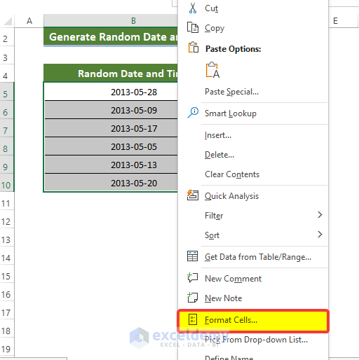Select Pick From Drop-down List

[x=253, y=340]
